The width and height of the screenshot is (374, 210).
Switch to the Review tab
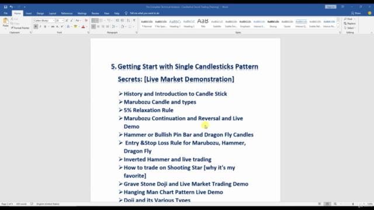pos(95,13)
